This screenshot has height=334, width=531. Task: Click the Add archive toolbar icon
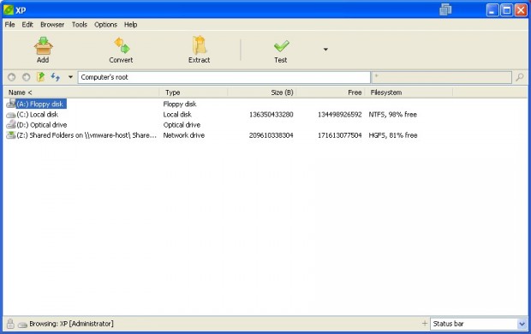pos(43,45)
